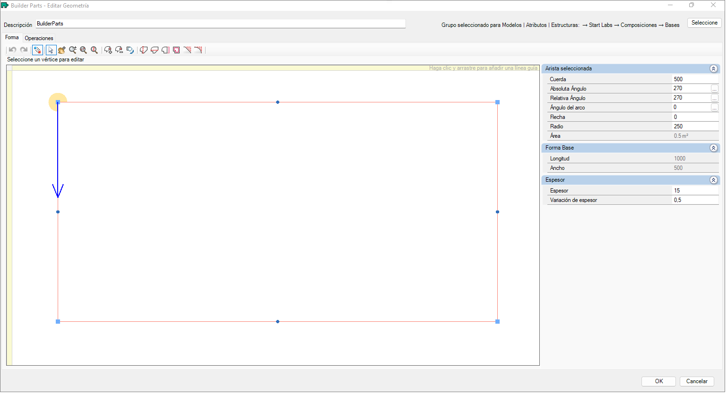Select the highlighted top-left corner vertex
This screenshot has width=727, height=394.
point(58,102)
